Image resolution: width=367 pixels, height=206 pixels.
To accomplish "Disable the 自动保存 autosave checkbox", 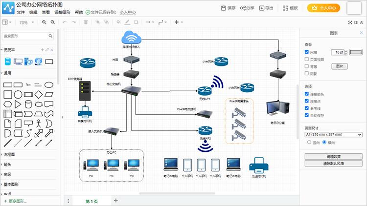I will (x=307, y=115).
